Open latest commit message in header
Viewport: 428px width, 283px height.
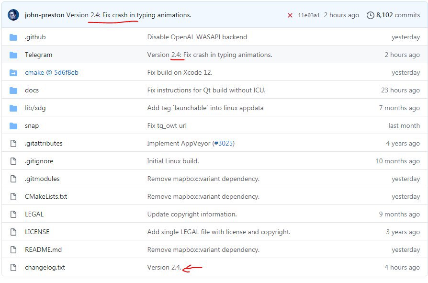point(129,15)
